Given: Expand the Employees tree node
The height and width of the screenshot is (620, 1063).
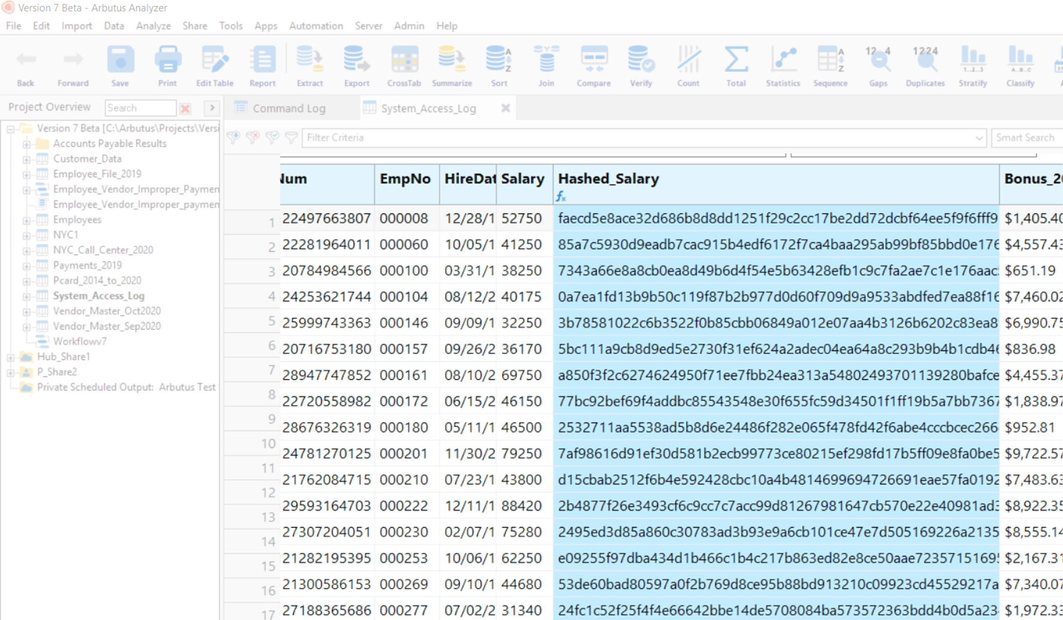Looking at the screenshot, I should tap(25, 219).
